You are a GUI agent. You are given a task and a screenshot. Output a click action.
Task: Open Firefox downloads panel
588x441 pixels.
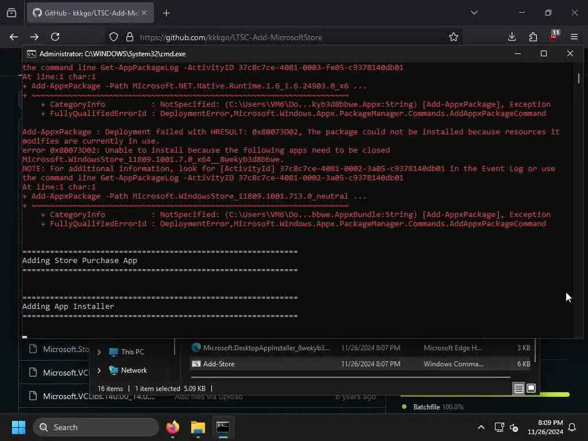512,37
